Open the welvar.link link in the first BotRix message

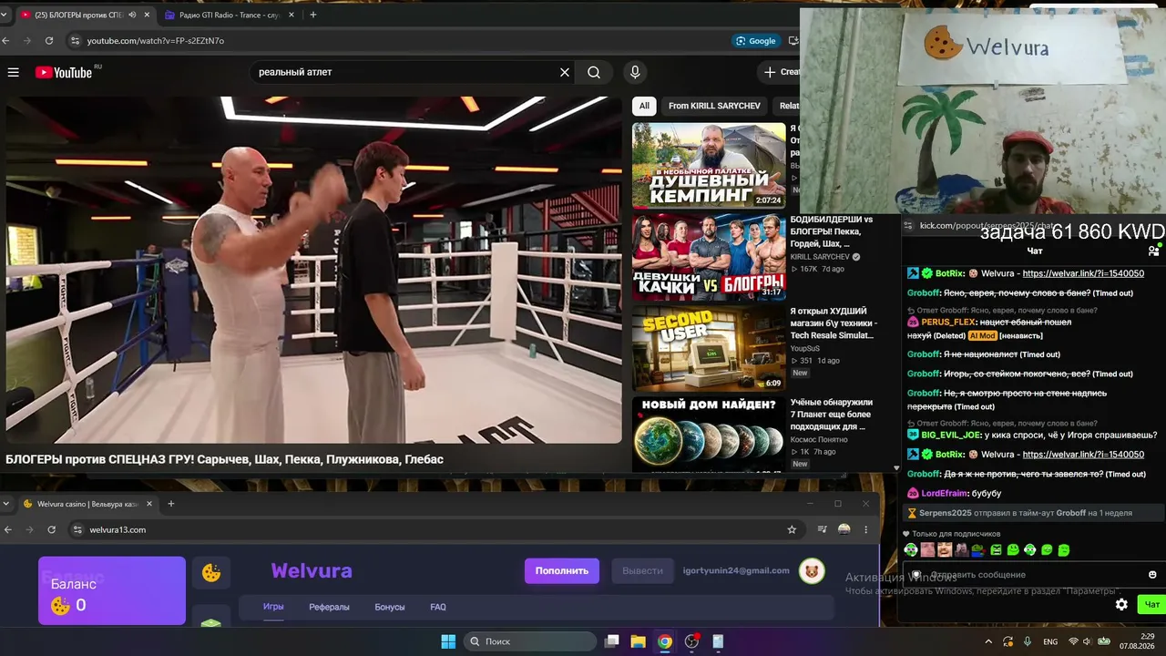tap(1083, 273)
